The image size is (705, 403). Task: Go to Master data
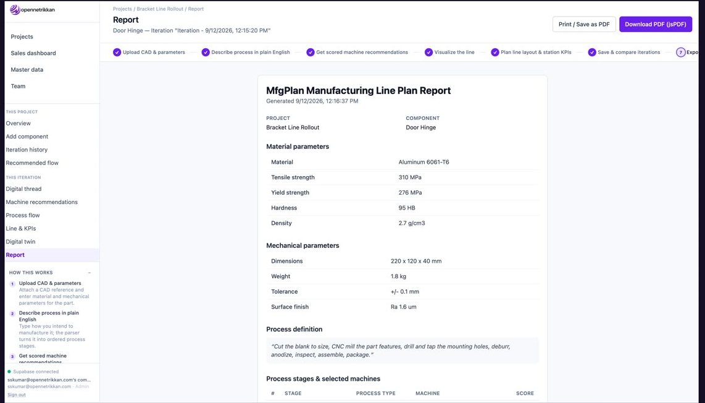pos(27,70)
